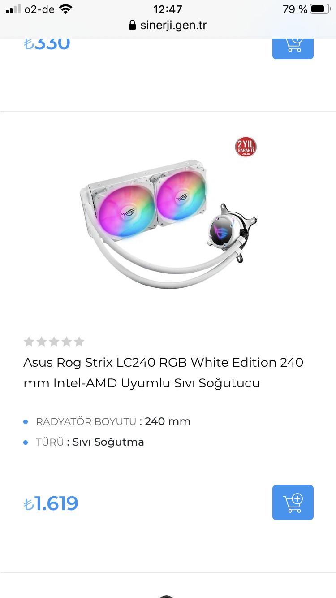Tap the Wi-Fi status icon
Image resolution: width=336 pixels, height=598 pixels.
(65, 9)
